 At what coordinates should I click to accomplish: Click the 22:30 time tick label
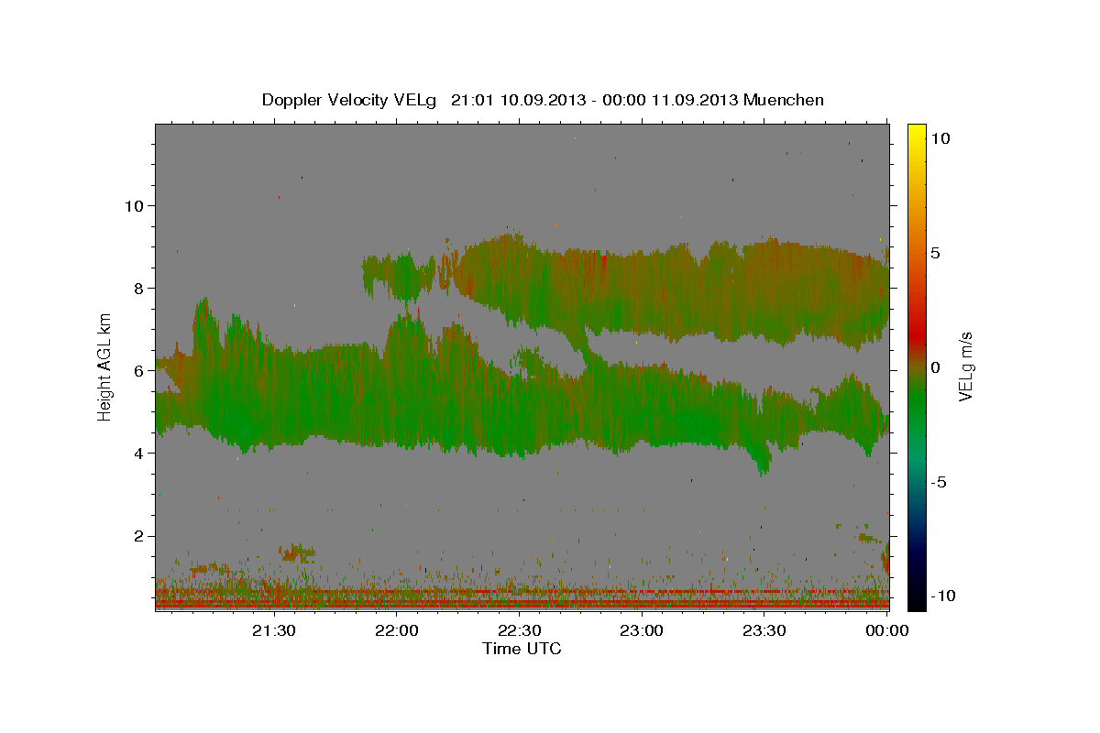point(519,630)
